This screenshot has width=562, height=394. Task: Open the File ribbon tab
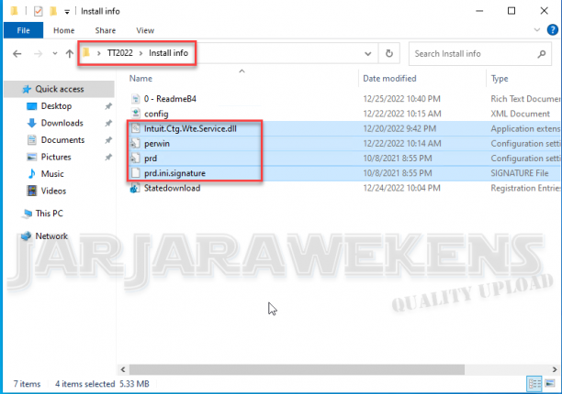23,30
